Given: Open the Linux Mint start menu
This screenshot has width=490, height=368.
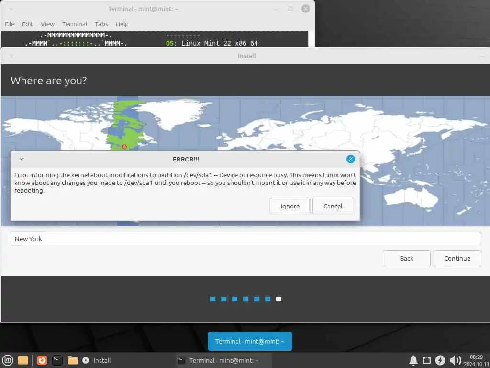Looking at the screenshot, I should (8, 360).
